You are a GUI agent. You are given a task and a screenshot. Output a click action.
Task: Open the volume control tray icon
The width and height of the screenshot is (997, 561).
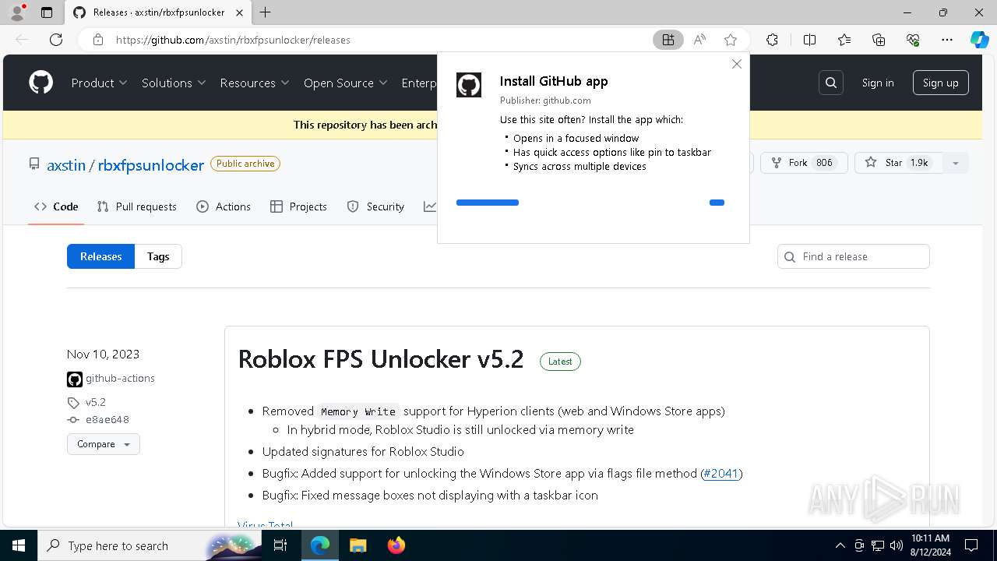pyautogui.click(x=897, y=545)
